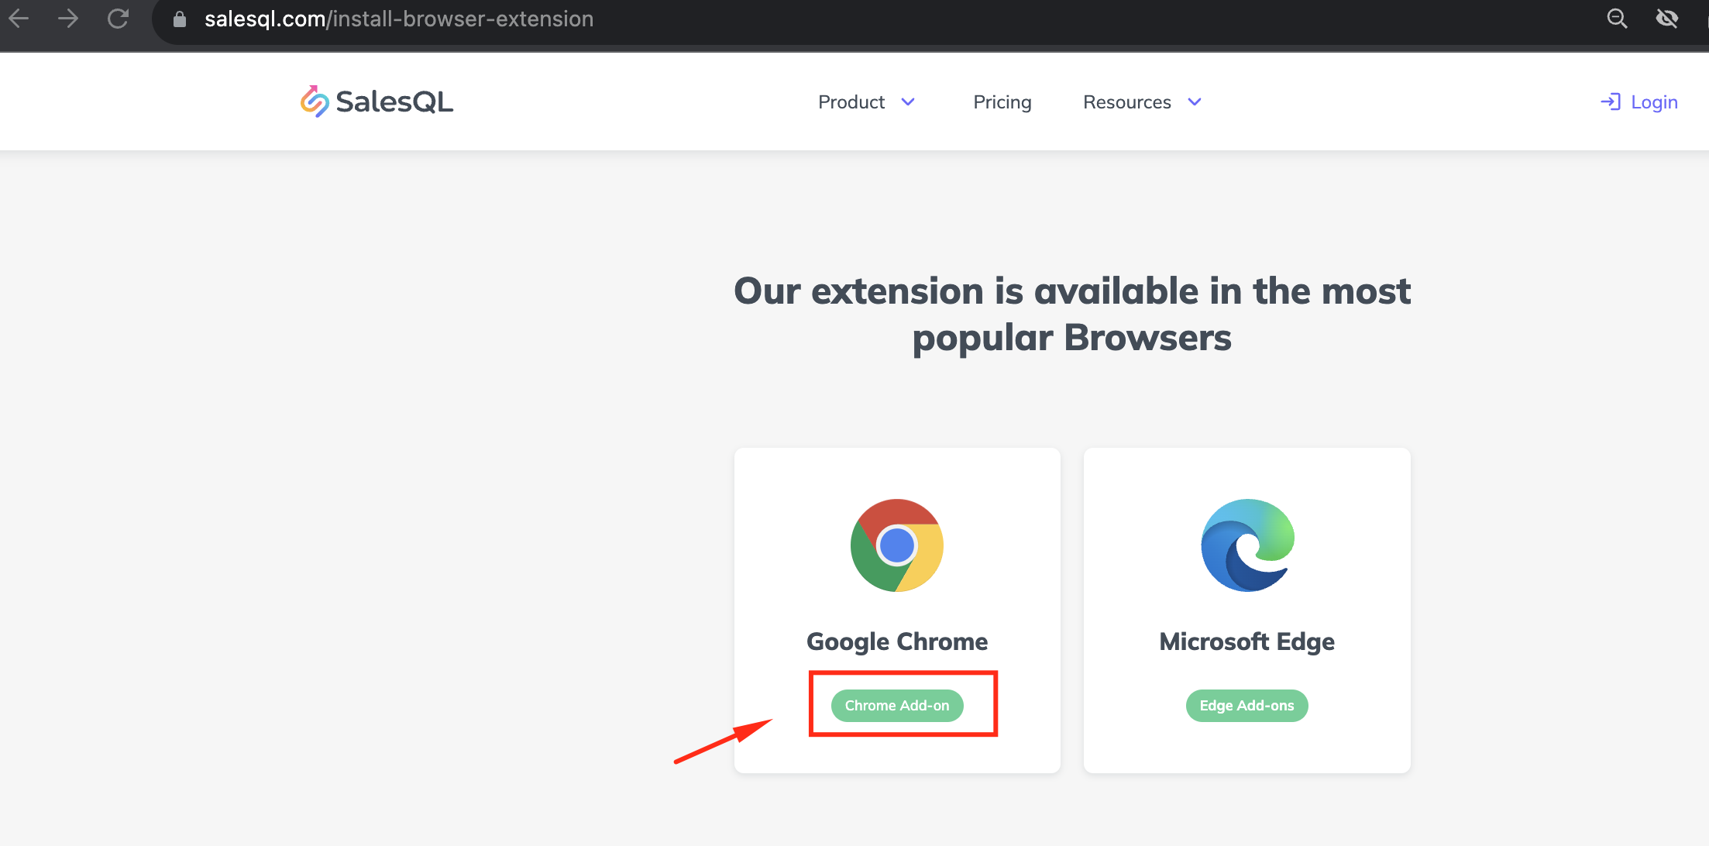This screenshot has width=1709, height=846.
Task: Click the crossed-out eye icon in address bar
Action: click(x=1666, y=19)
